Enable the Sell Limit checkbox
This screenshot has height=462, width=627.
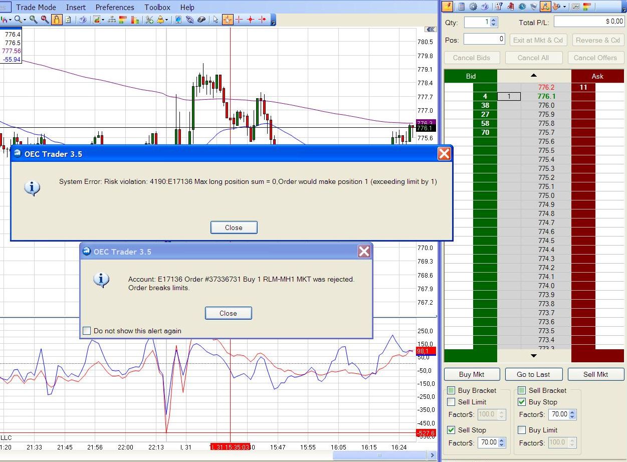451,402
